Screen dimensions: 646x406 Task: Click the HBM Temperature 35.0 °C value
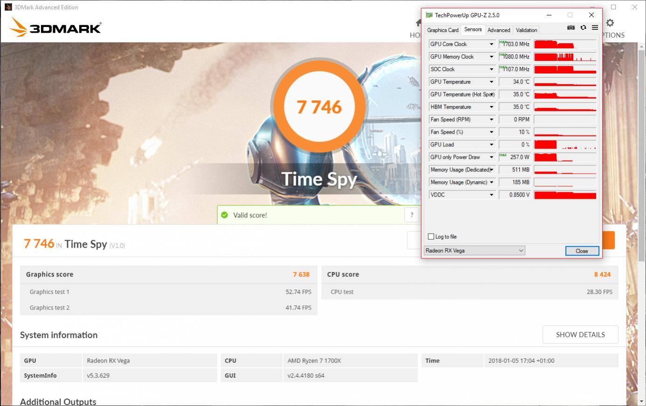pyautogui.click(x=515, y=107)
